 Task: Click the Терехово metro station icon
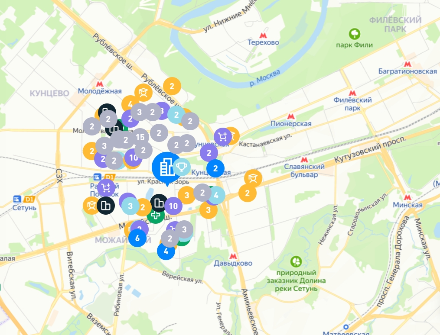point(263,35)
